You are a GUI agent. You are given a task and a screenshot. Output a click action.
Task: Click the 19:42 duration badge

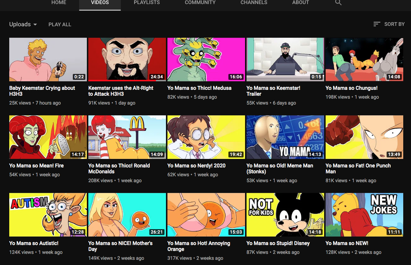[236, 154]
